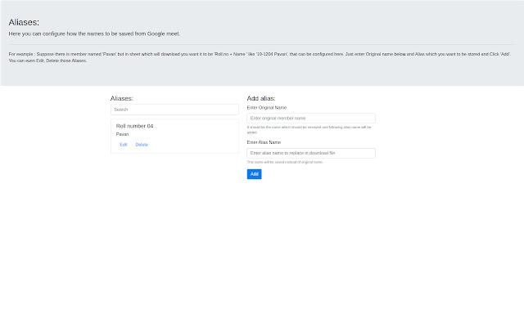Edit the Roll number 04 alias
This screenshot has height=327, width=524.
tap(124, 145)
